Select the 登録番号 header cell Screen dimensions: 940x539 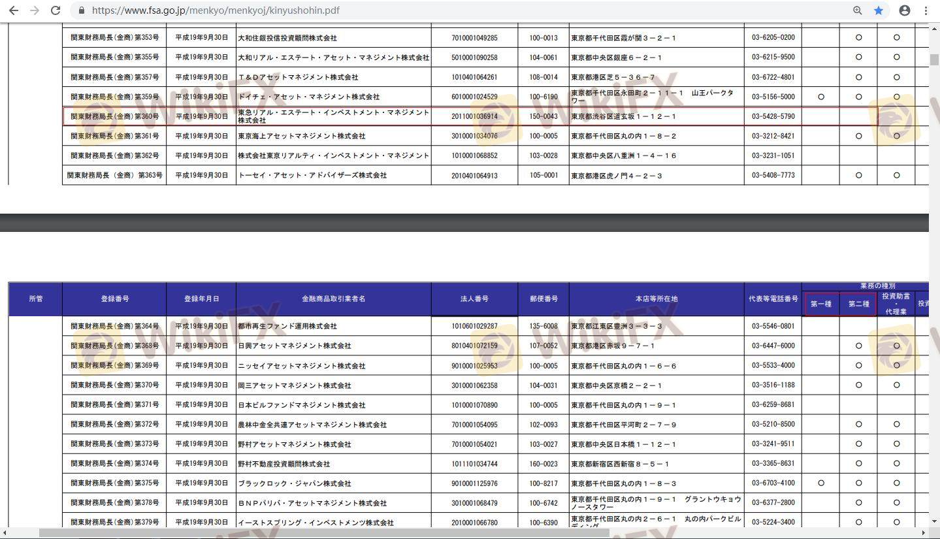[x=114, y=299]
